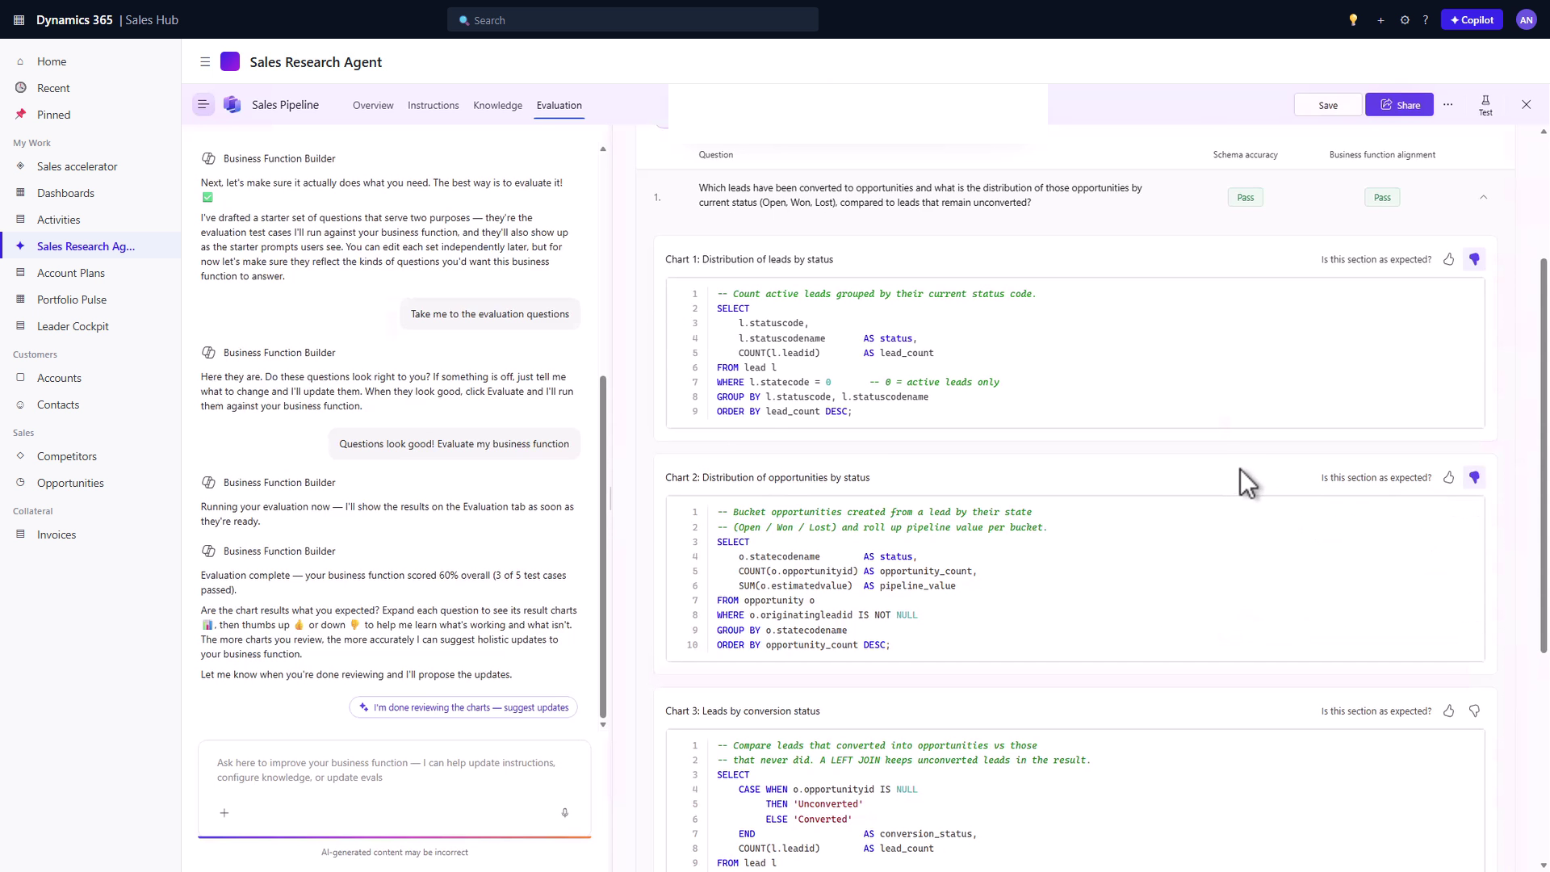Click the lightbulb assistant icon in top bar
This screenshot has width=1550, height=872.
pyautogui.click(x=1353, y=20)
